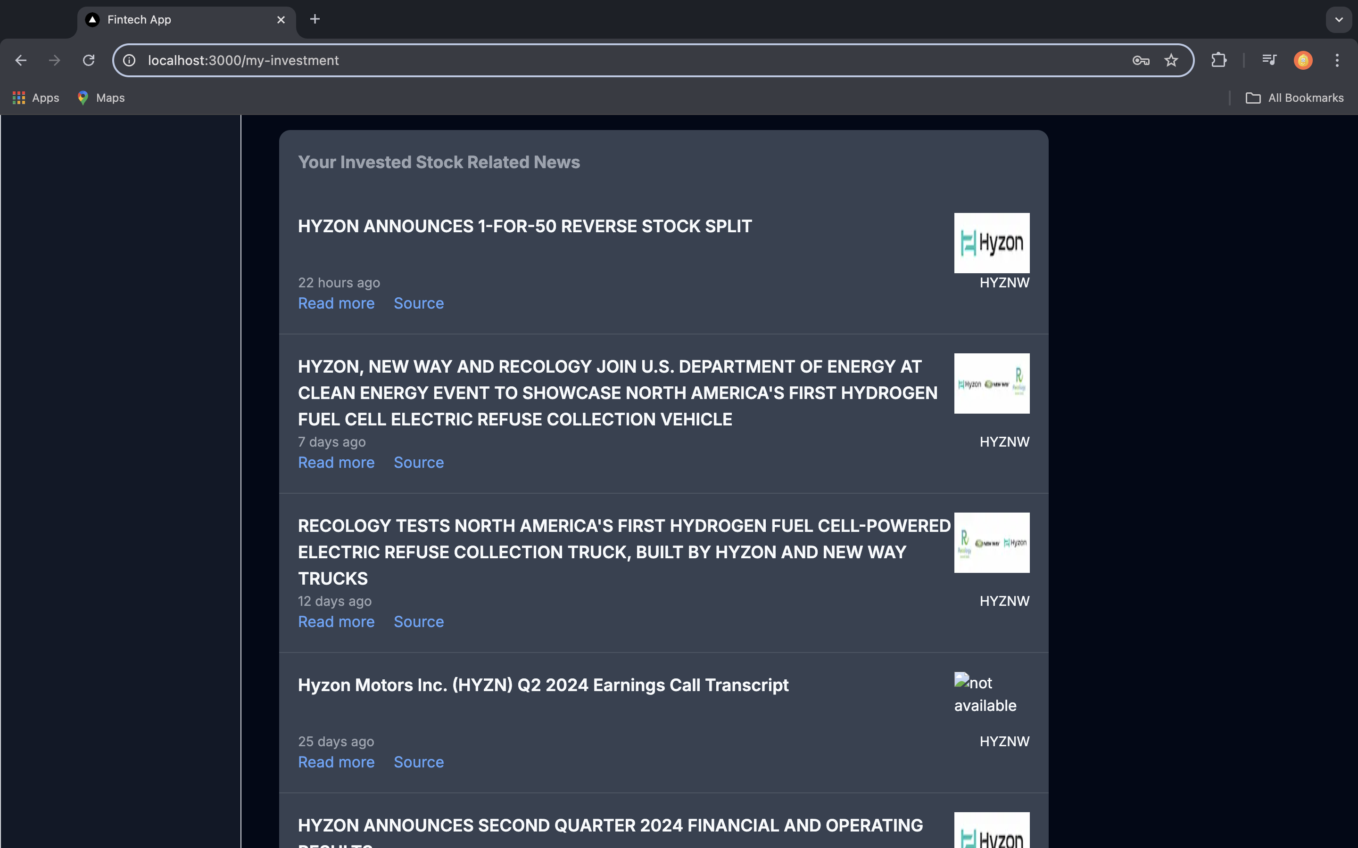Screen dimensions: 1358x848
Task: Bookmark this page with star icon
Action: [1171, 60]
